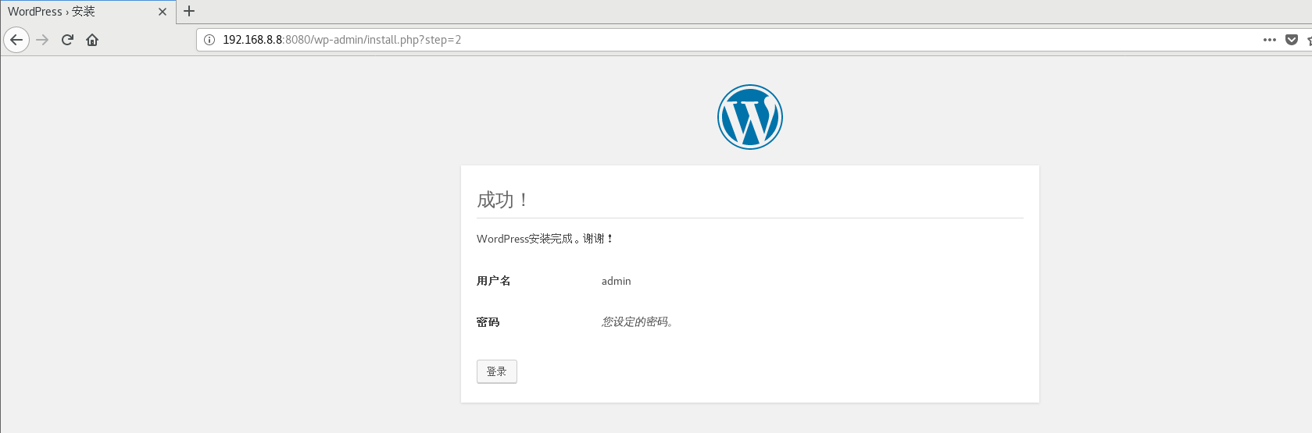Click the 登录 button
Screen dimensions: 1312x433
click(497, 371)
